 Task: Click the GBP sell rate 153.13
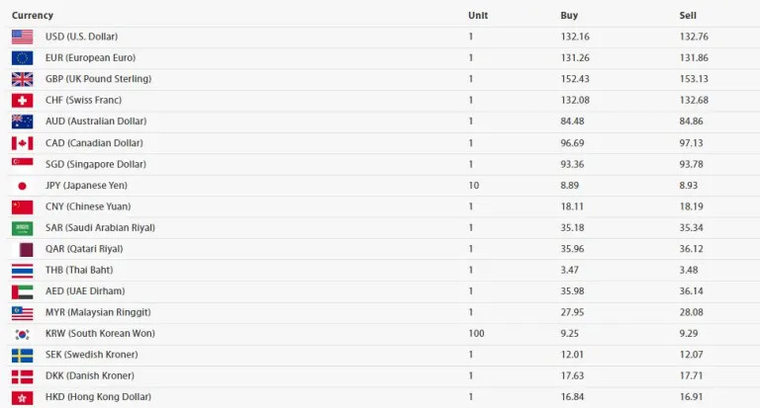tap(694, 79)
